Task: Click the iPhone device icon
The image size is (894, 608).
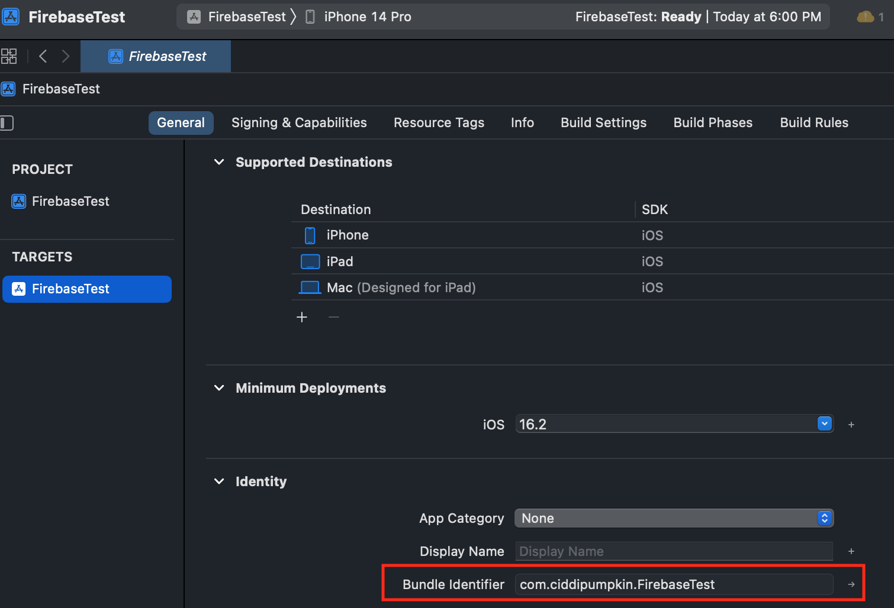Action: [x=310, y=235]
